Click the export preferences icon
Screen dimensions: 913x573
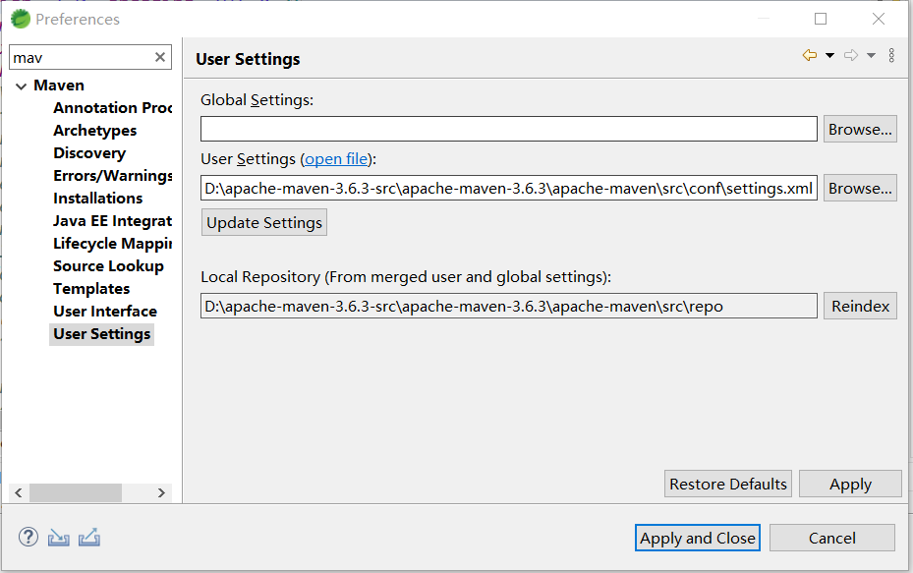pyautogui.click(x=89, y=538)
